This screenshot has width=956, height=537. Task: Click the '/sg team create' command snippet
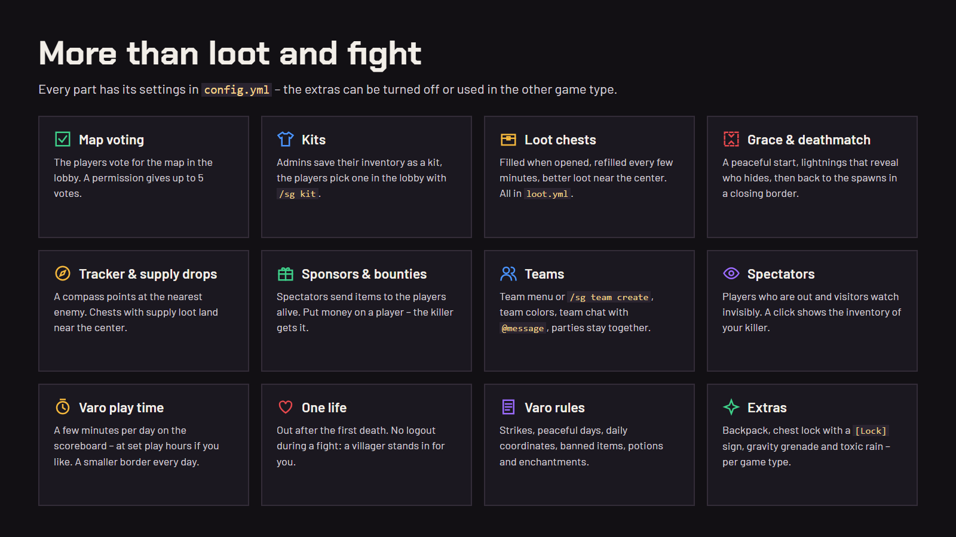(609, 297)
